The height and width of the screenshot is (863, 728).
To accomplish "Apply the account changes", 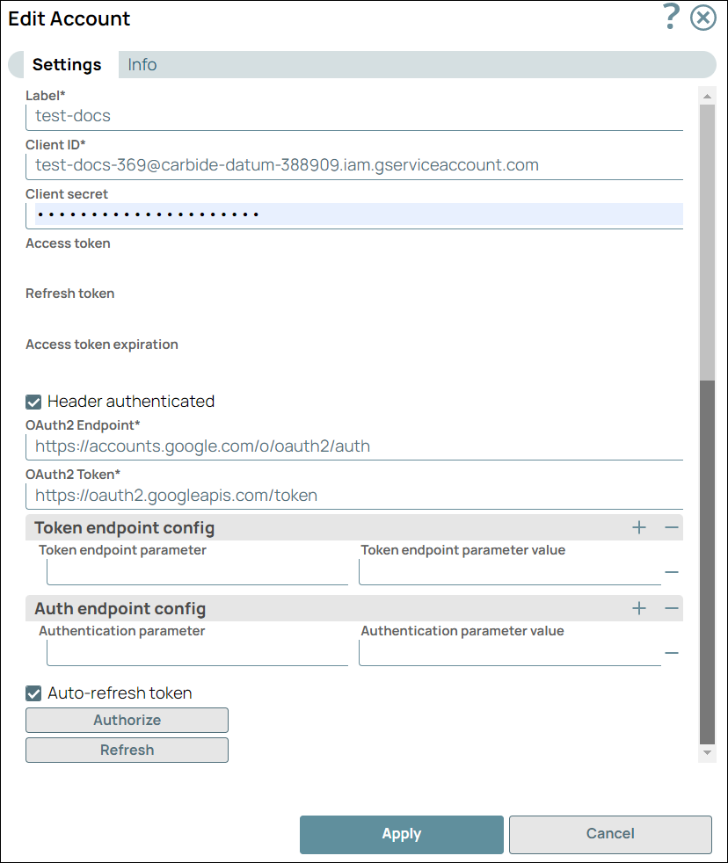I will click(x=401, y=834).
